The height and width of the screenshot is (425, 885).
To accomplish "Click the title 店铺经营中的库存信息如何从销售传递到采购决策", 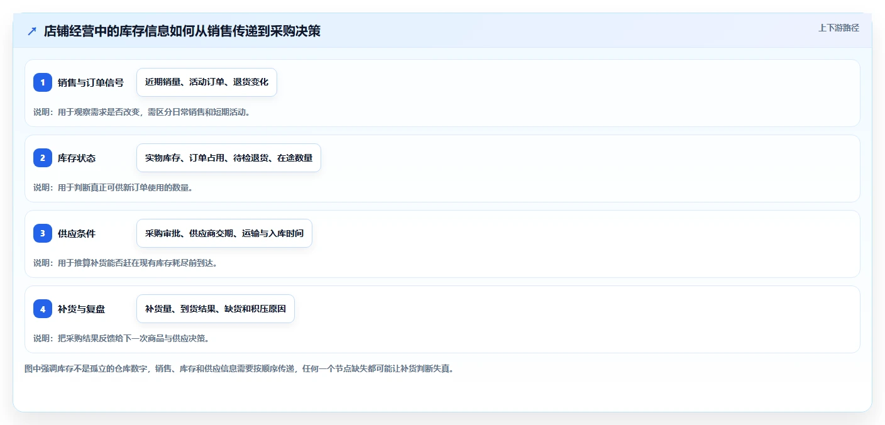I will (182, 31).
